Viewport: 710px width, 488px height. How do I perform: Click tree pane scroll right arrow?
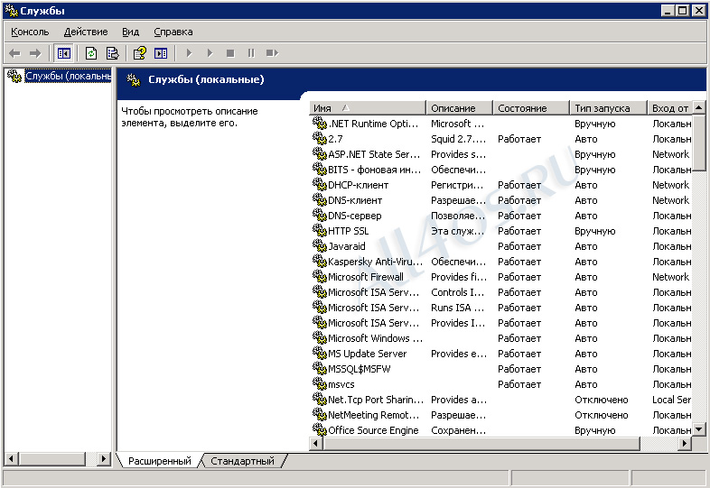pos(104,458)
